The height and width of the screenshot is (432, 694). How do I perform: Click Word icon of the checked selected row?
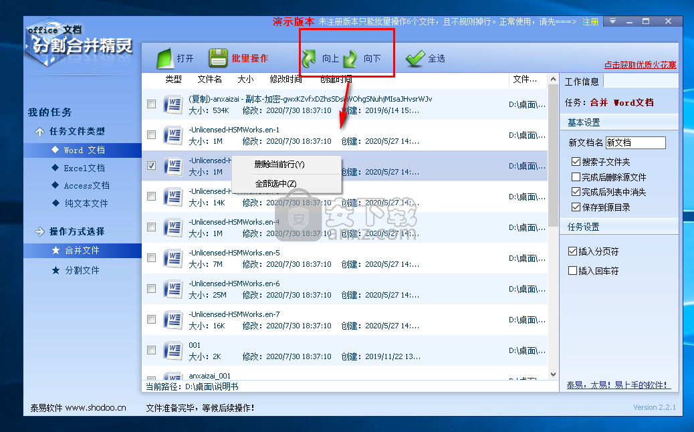coord(173,166)
